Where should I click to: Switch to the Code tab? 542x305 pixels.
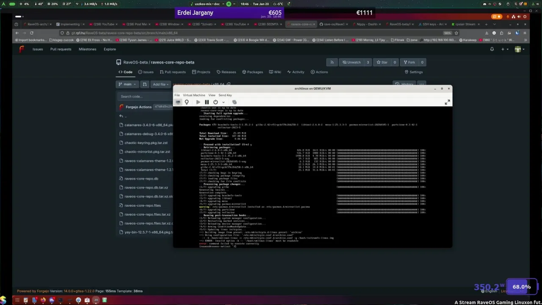125,72
